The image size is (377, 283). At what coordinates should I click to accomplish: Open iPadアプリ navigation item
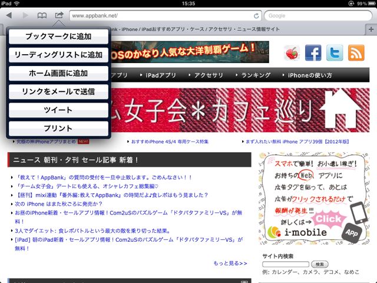click(x=161, y=75)
